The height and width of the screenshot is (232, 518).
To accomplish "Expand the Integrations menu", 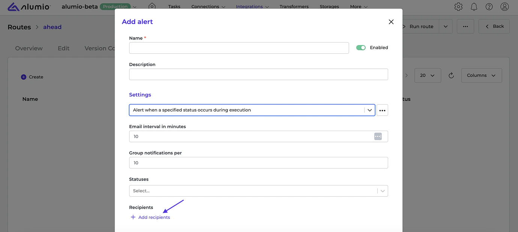I will [x=252, y=7].
